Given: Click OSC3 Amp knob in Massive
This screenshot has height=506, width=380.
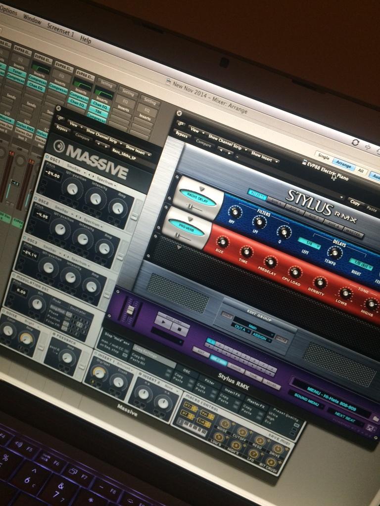Looking at the screenshot, I should pos(91,286).
